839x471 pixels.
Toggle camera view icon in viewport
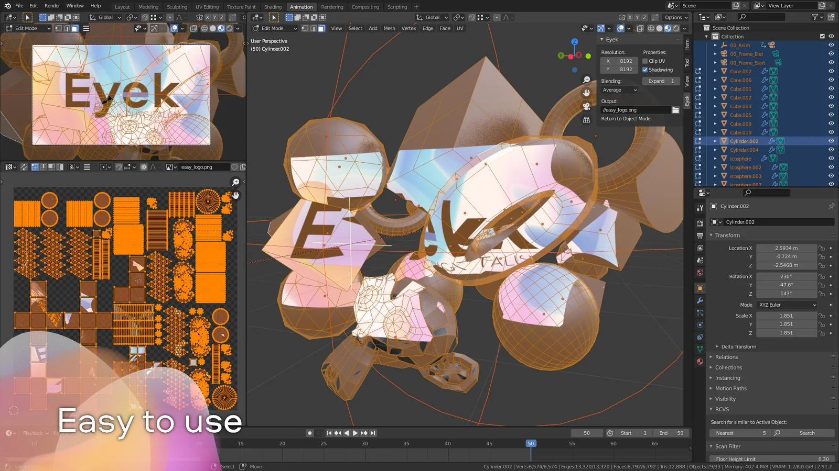click(x=586, y=106)
